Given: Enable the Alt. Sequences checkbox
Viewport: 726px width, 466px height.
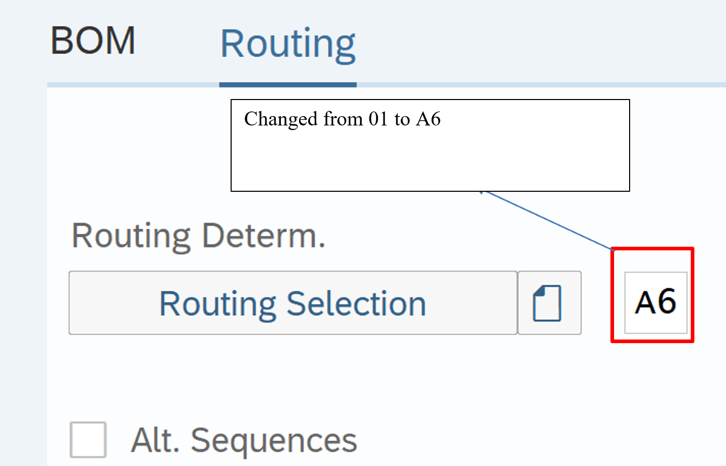Looking at the screenshot, I should (x=88, y=440).
